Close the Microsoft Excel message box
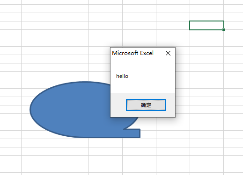Image resolution: width=243 pixels, height=175 pixels. (168, 53)
